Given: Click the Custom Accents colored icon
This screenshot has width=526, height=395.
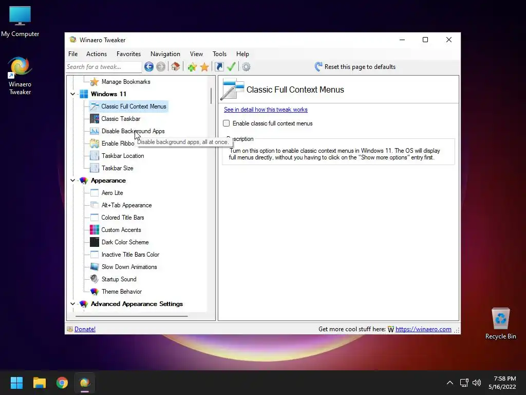Looking at the screenshot, I should click(95, 230).
